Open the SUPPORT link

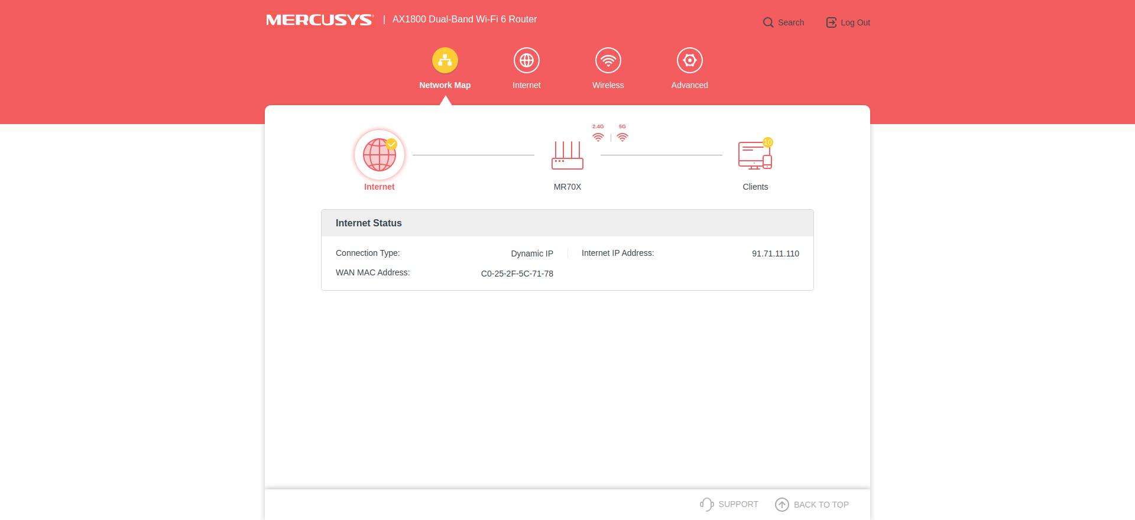coord(729,504)
